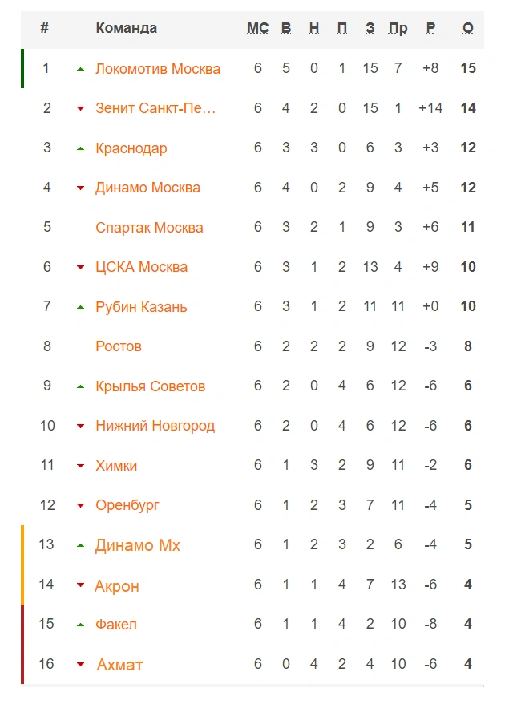The image size is (521, 704).
Task: Click the red down arrow beside Зенит
Action: click(x=80, y=109)
